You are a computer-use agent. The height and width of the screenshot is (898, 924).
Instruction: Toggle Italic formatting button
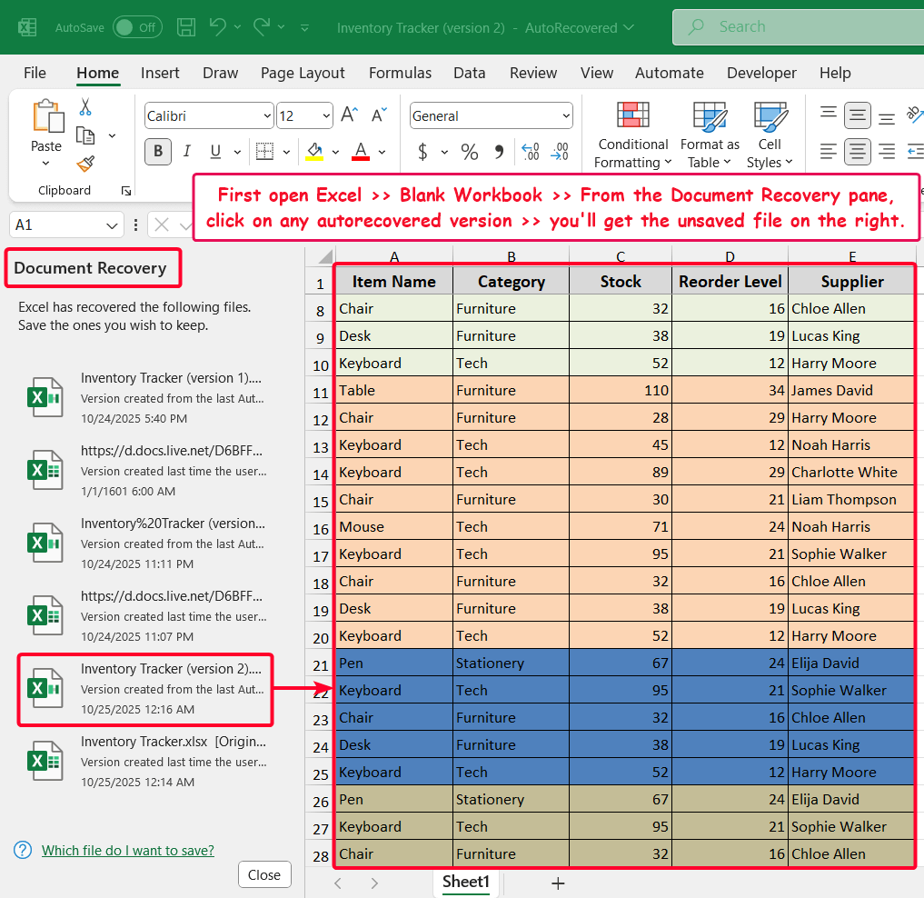tap(187, 152)
